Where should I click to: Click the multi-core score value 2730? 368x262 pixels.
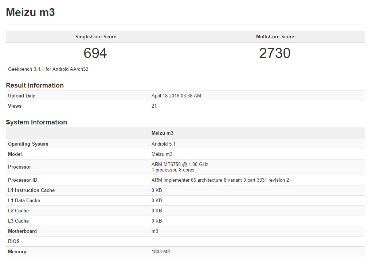(275, 53)
